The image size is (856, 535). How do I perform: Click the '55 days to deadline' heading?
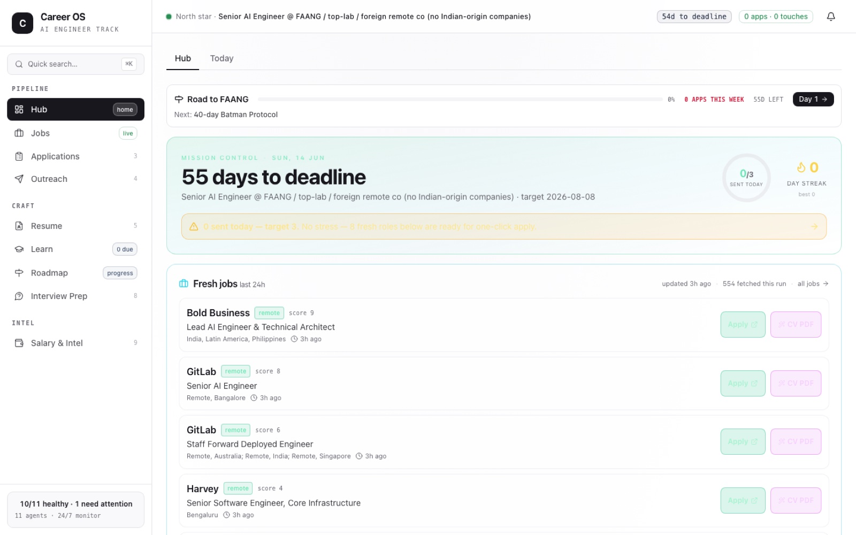274,177
